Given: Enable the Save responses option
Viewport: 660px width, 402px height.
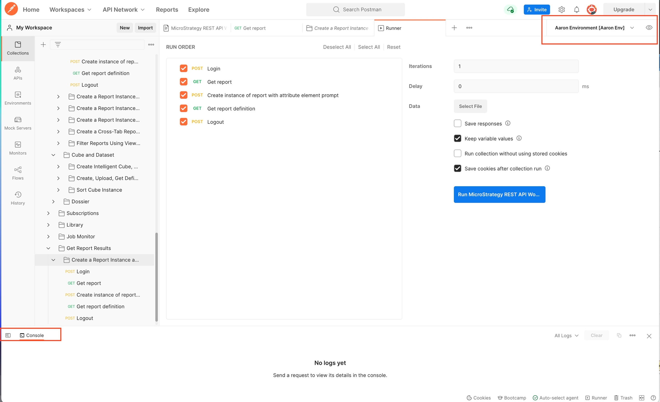Looking at the screenshot, I should click(x=458, y=123).
